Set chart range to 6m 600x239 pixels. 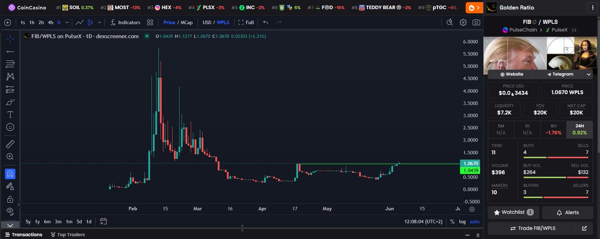[47, 222]
